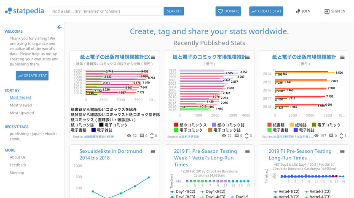Open the hamburger menu on Sexualdelikte in Dortmund chart
354x198 pixels.
point(153,151)
